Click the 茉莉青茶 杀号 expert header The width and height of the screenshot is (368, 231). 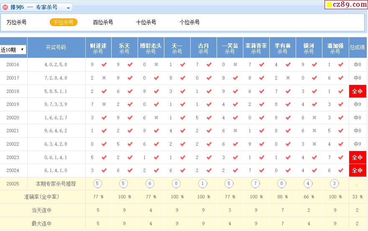256,48
